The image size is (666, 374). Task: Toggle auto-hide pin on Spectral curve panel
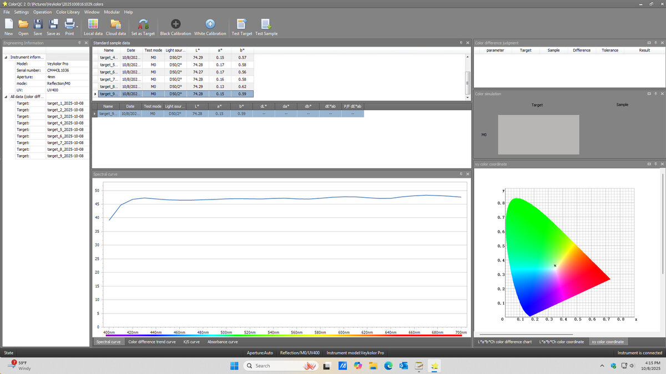click(x=461, y=174)
